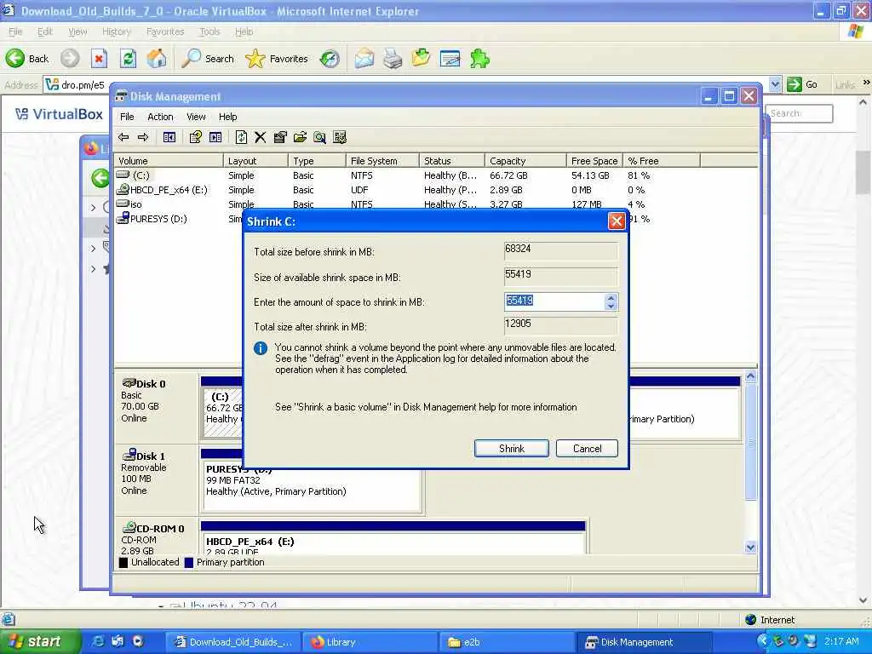Open Internet Explorer Favorites menu
Viewport: 872px width, 654px height.
click(165, 32)
